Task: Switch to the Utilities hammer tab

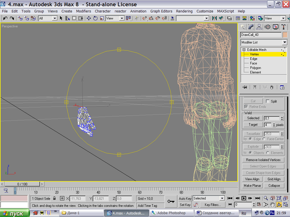Action: click(283, 27)
